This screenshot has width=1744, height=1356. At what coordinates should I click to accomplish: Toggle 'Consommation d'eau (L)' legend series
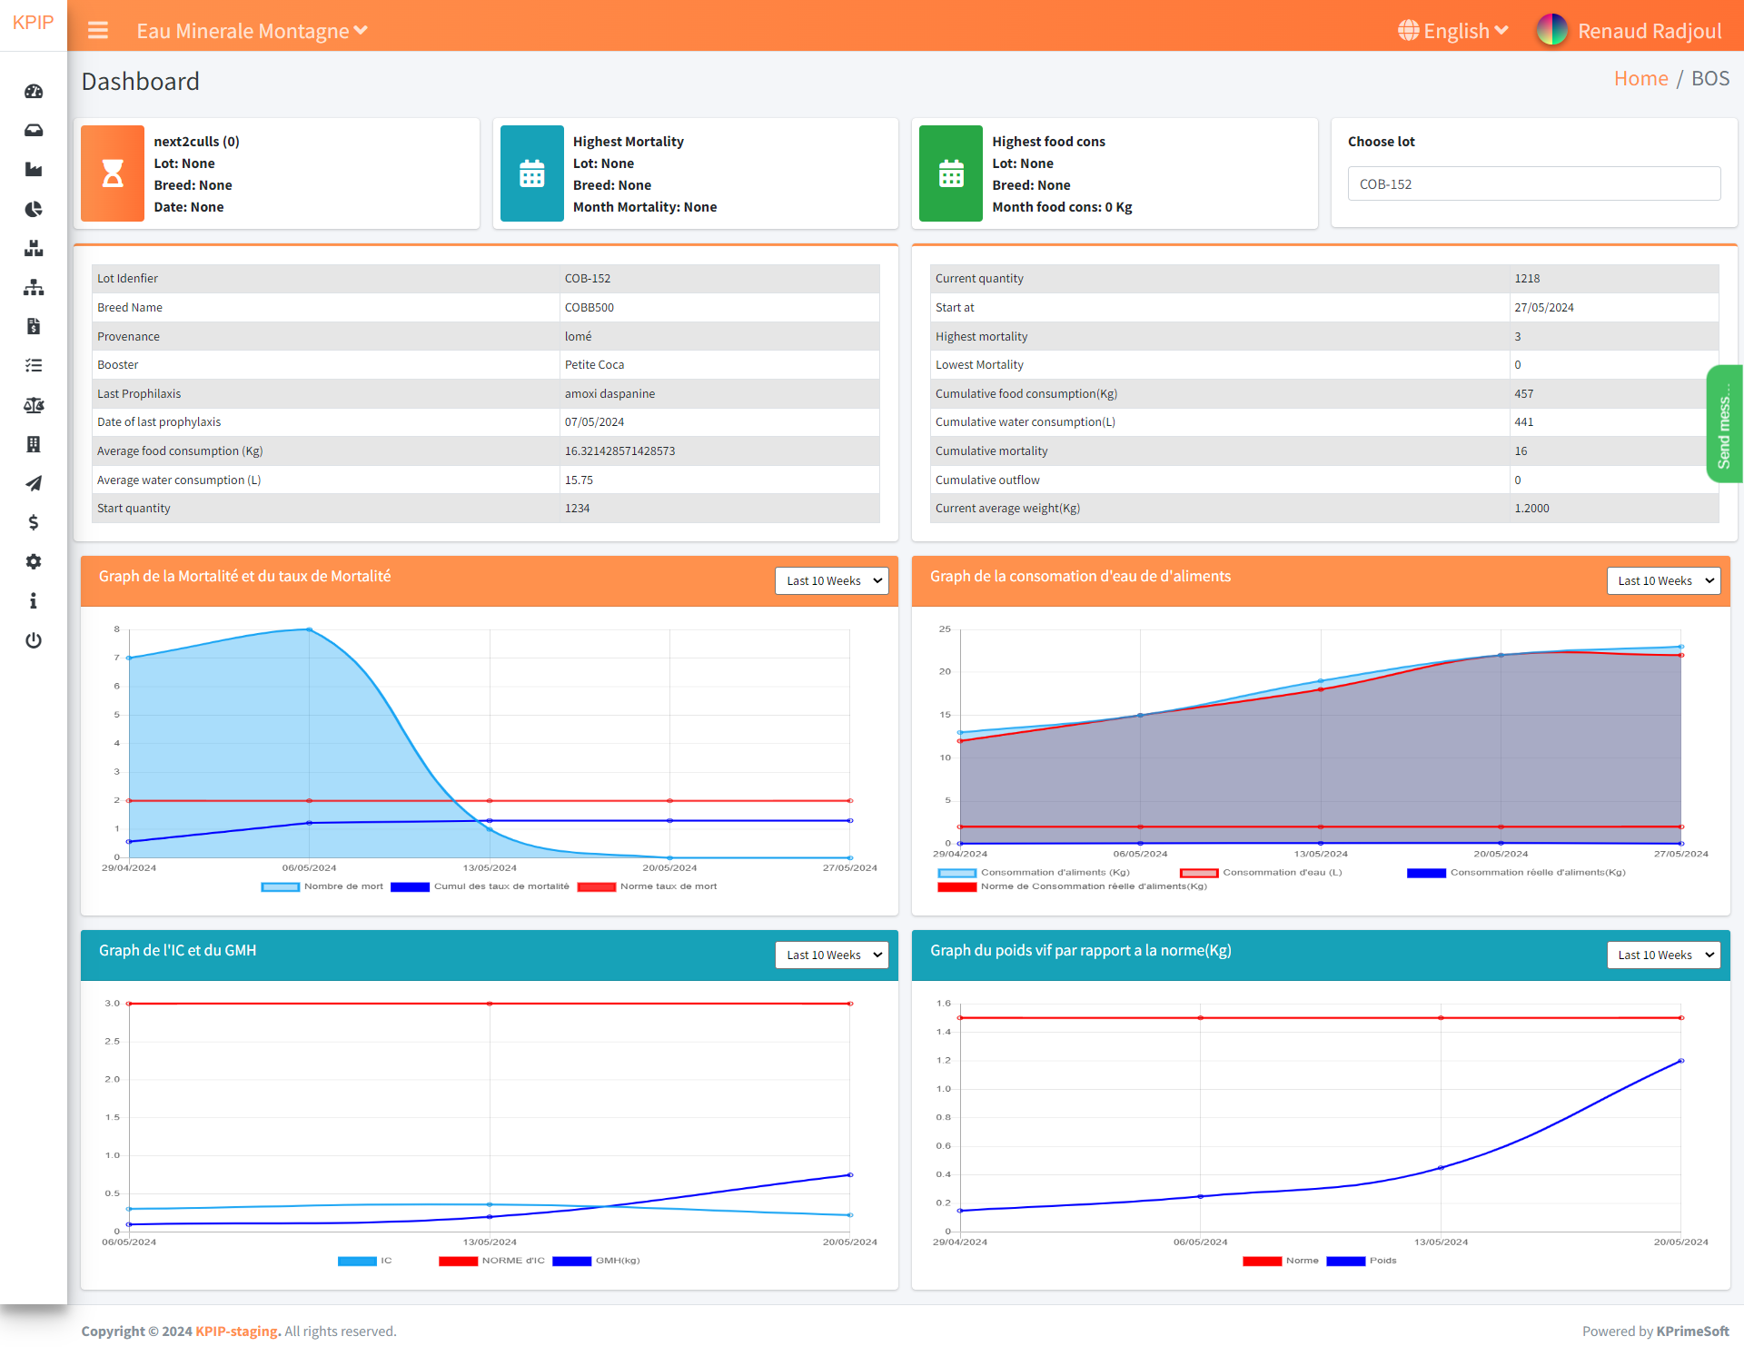(1262, 873)
